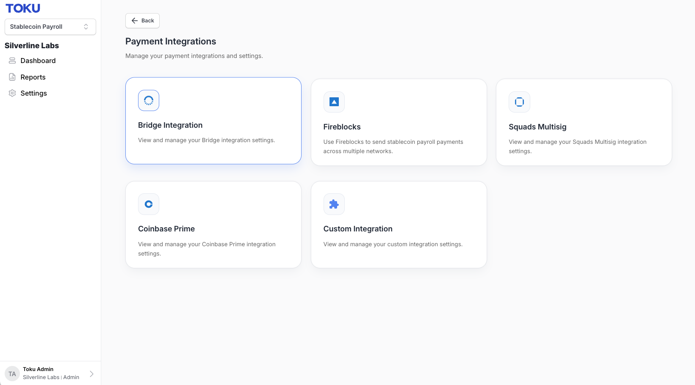
Task: Click the up-down arrows of product selector
Action: (86, 27)
